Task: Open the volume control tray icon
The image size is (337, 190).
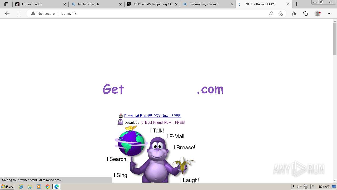Action: pyautogui.click(x=299, y=187)
